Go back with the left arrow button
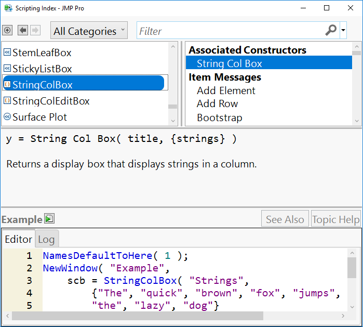This screenshot has width=363, height=327. point(23,31)
